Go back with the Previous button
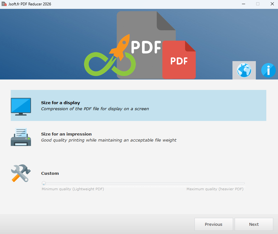Image resolution: width=278 pixels, height=234 pixels. [x=213, y=224]
